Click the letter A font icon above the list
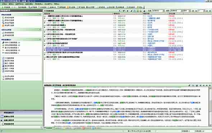This screenshot has width=212, height=133. click(x=119, y=11)
